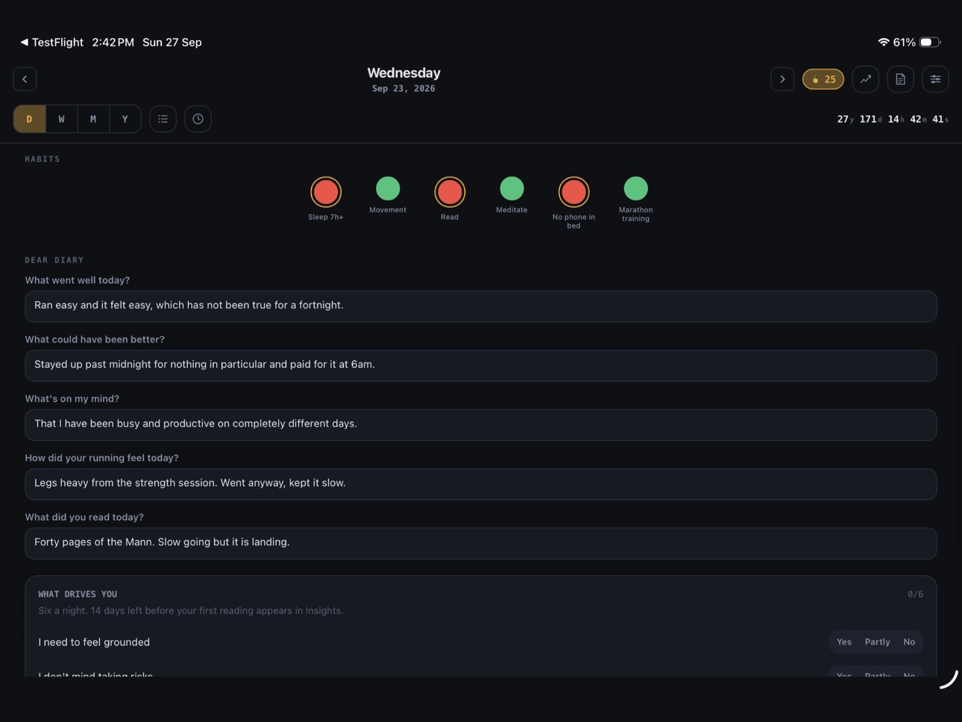
Task: Open the list view icon
Action: pyautogui.click(x=163, y=119)
